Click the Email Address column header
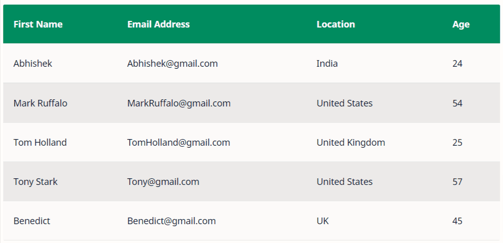Screen dimensions: 503x243 [x=158, y=24]
